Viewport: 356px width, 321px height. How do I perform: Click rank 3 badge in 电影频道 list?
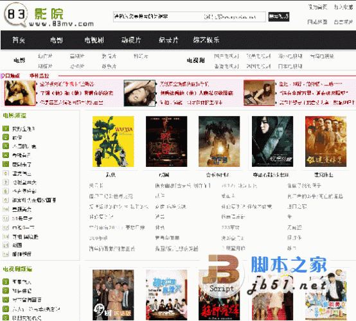click(6, 146)
